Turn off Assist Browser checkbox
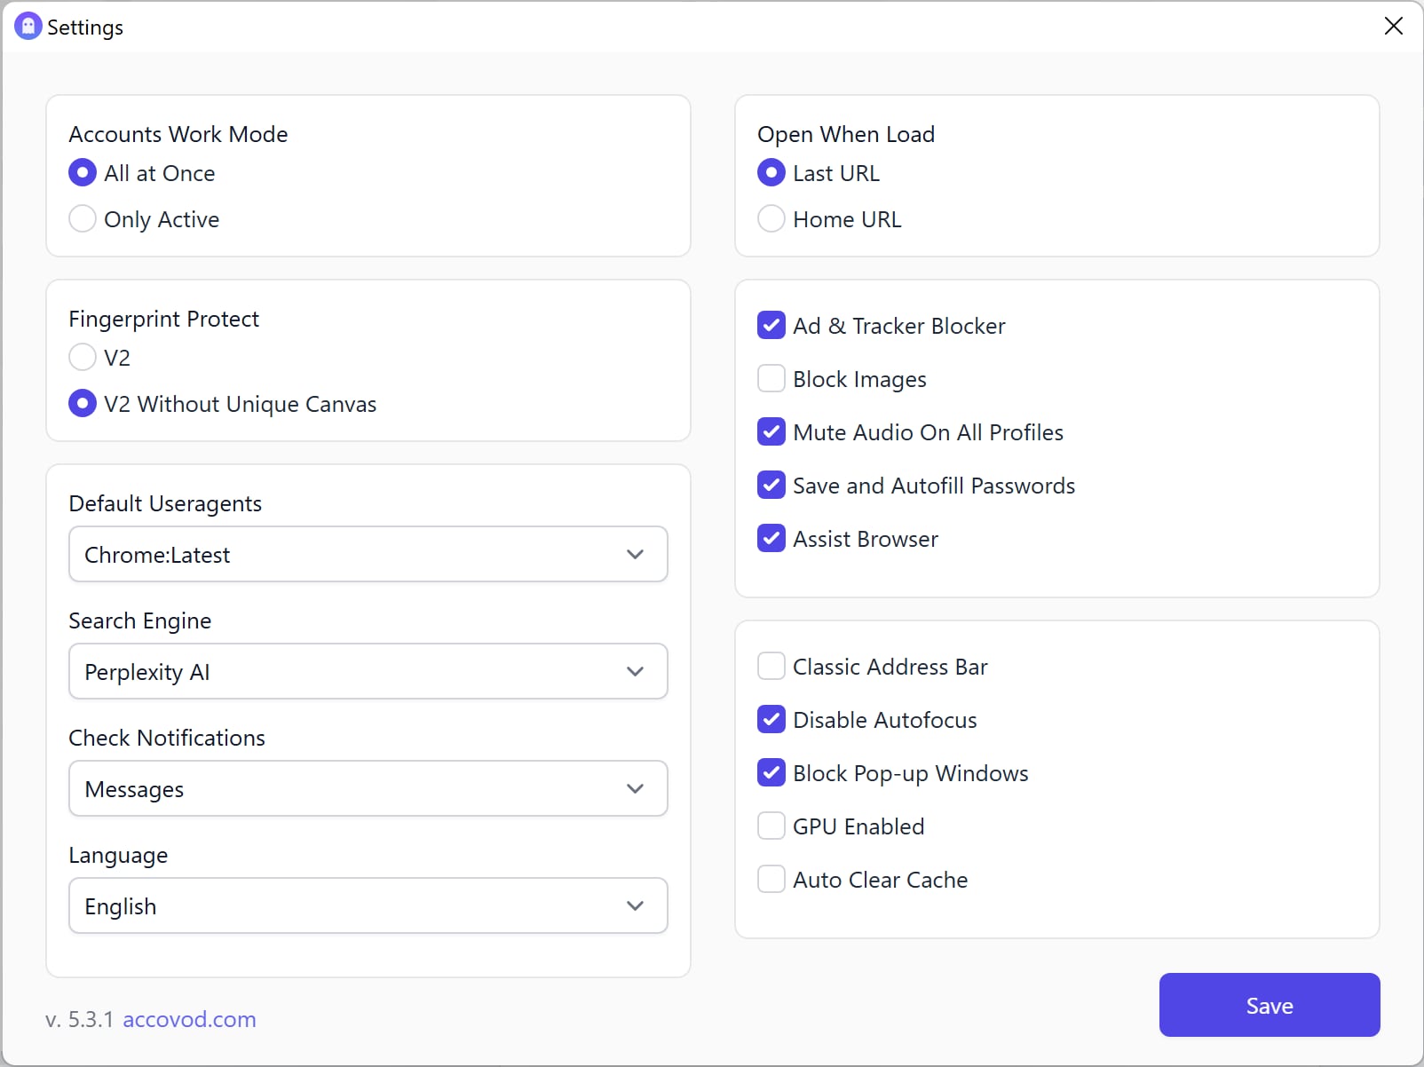The width and height of the screenshot is (1424, 1067). click(x=771, y=539)
